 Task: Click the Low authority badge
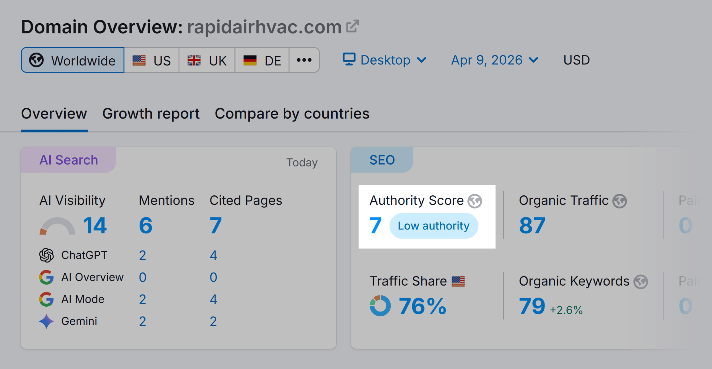coord(433,225)
